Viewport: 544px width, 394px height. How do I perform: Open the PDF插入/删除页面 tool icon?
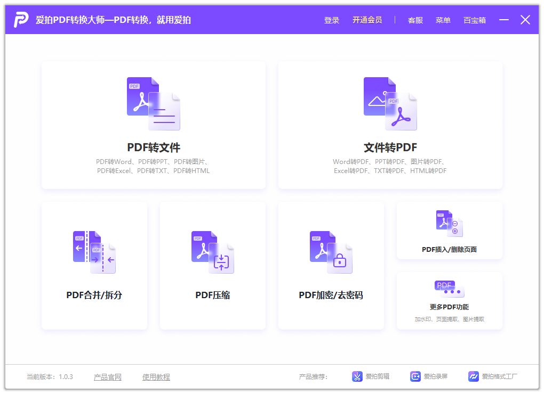pos(449,223)
